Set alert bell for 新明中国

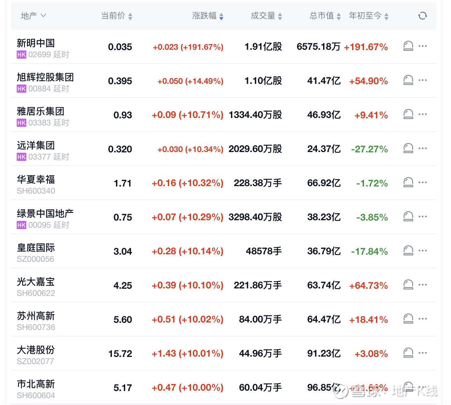tap(408, 46)
